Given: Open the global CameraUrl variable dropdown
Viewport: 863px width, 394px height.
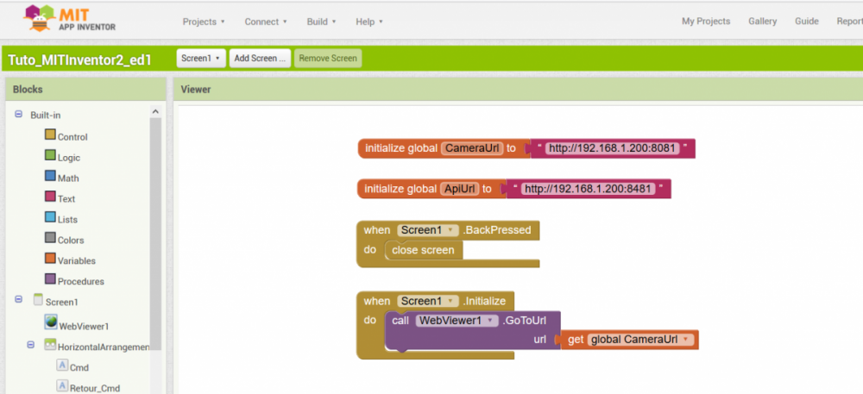Looking at the screenshot, I should 641,340.
